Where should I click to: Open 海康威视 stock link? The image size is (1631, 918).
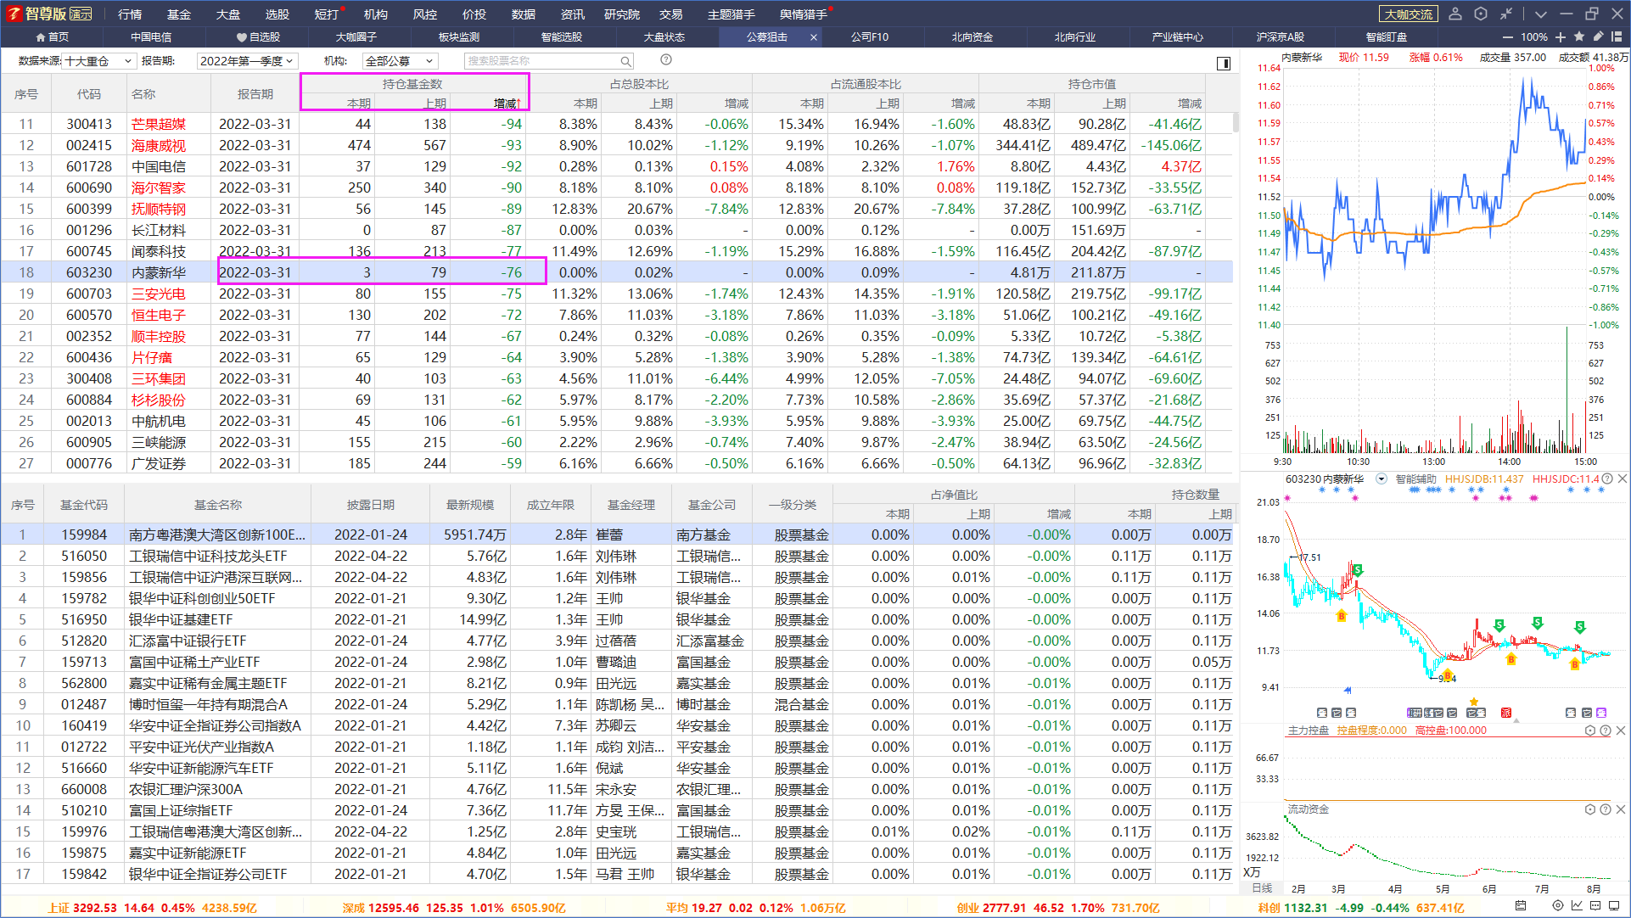(x=158, y=145)
